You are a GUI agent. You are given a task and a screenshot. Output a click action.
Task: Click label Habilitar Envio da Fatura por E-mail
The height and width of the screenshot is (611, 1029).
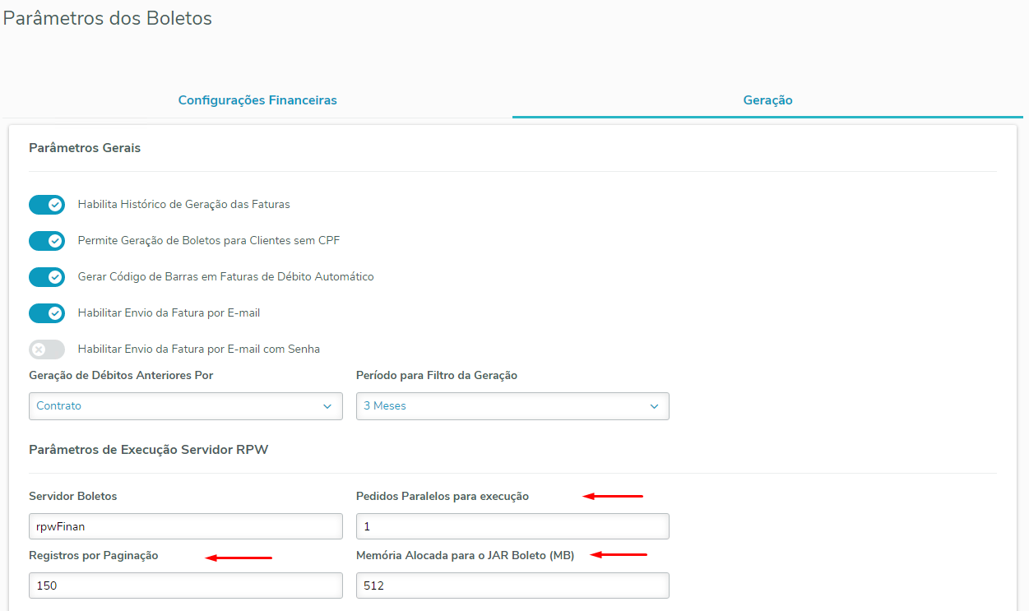coord(169,313)
